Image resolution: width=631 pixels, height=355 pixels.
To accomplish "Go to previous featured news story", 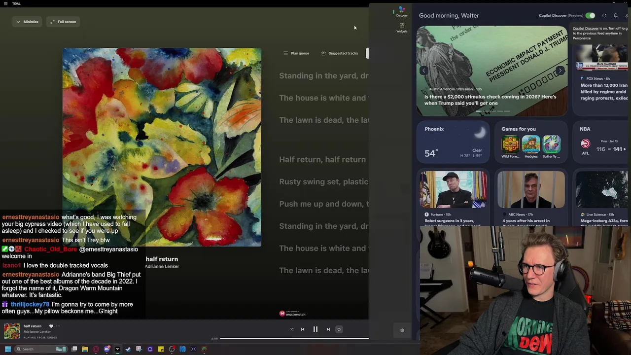I will 423,71.
